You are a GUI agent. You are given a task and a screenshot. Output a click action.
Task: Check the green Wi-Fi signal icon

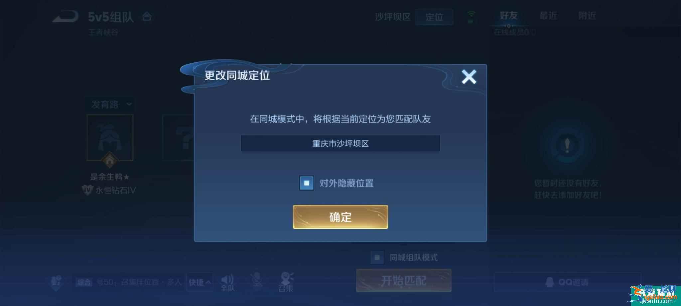point(471,17)
